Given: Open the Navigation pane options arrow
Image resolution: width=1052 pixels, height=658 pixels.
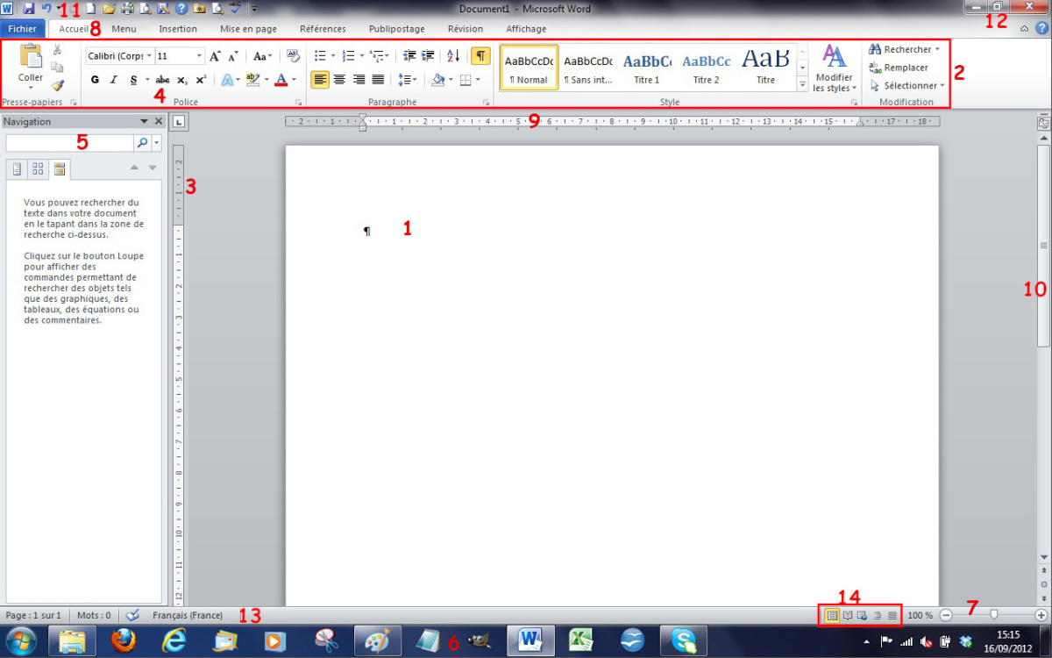Looking at the screenshot, I should click(144, 122).
